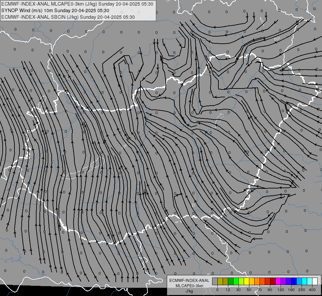Click the legend tick label '120'

pos(281,290)
